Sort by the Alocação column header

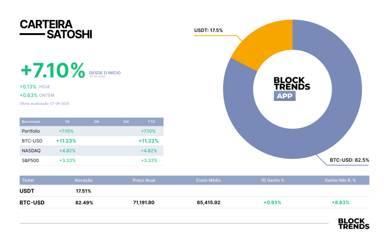(83, 180)
